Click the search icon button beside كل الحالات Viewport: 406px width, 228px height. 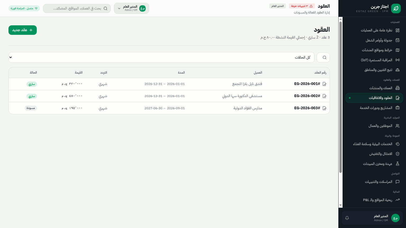click(x=323, y=58)
